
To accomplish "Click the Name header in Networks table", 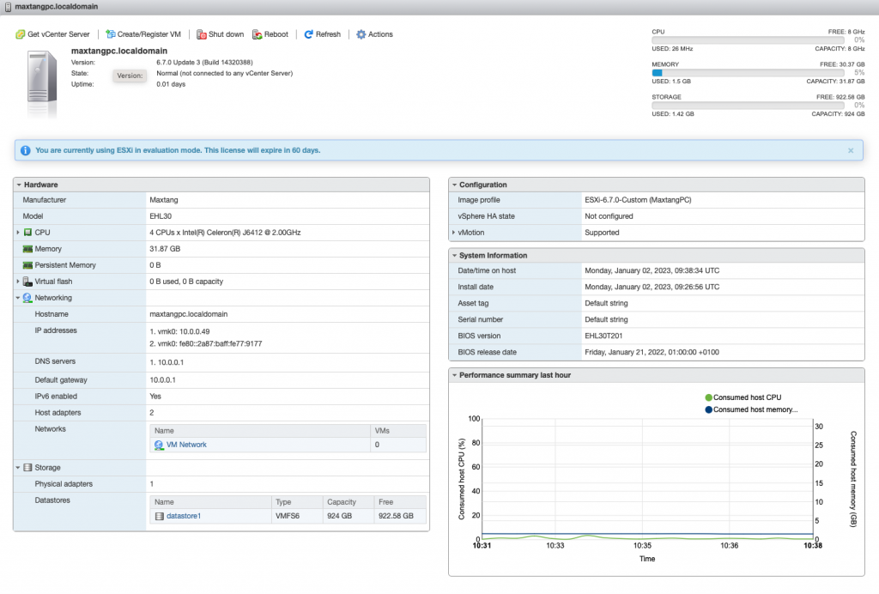I will 260,431.
